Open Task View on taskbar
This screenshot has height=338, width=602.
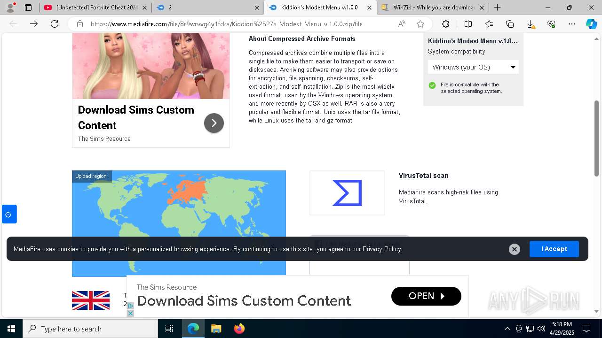169,329
